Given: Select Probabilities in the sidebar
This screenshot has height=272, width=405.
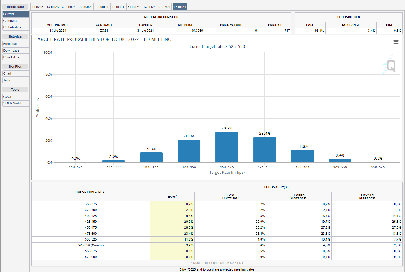Looking at the screenshot, I should 15,27.
